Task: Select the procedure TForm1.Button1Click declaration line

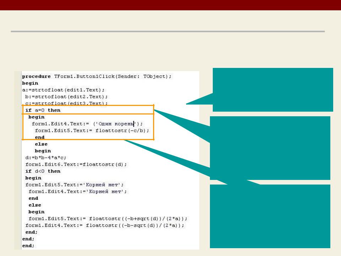Action: point(97,76)
